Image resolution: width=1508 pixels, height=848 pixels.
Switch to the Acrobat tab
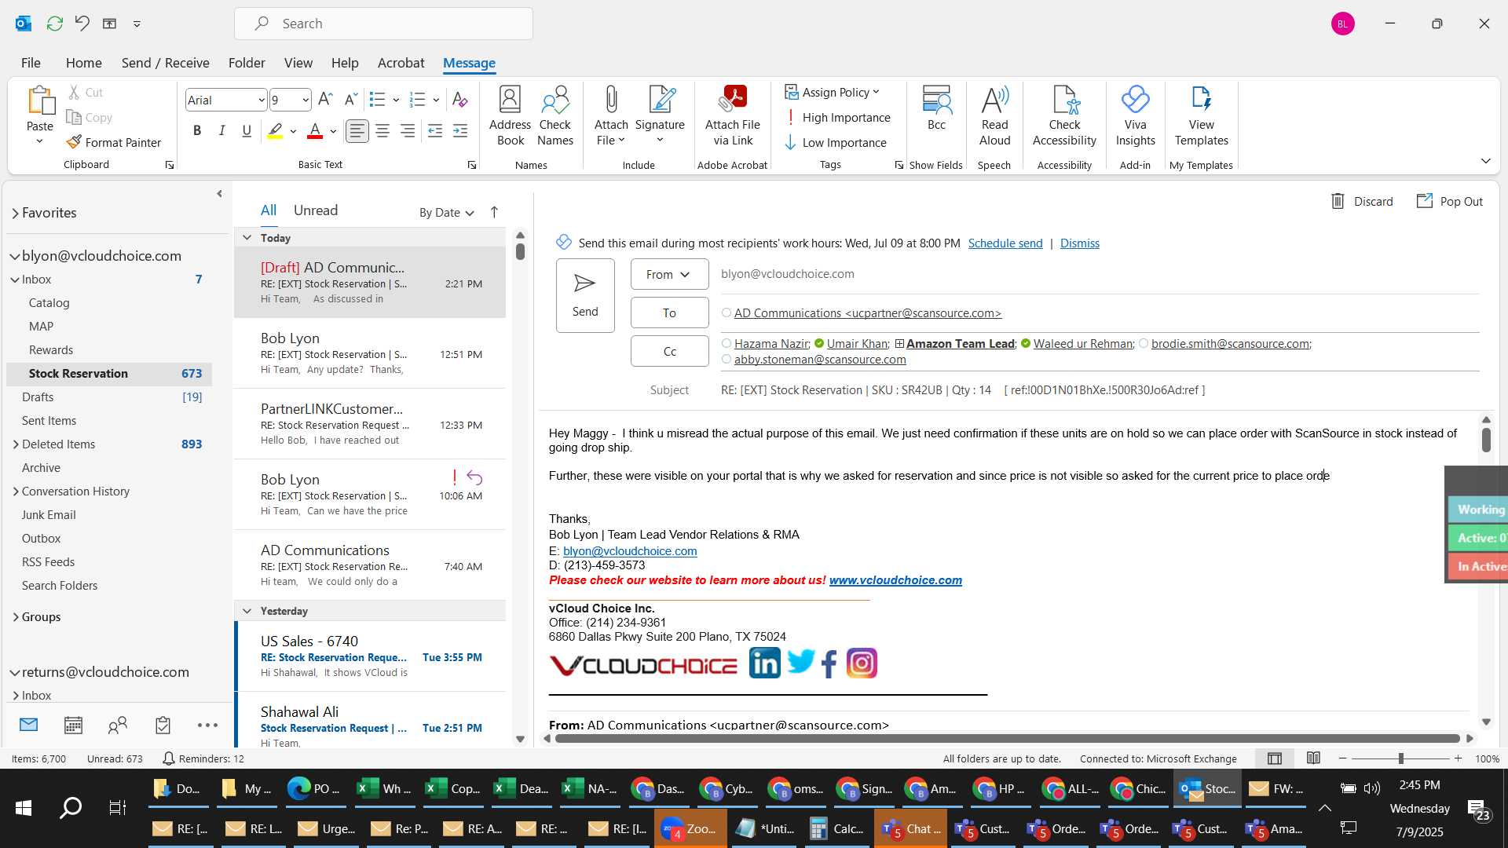click(x=401, y=63)
